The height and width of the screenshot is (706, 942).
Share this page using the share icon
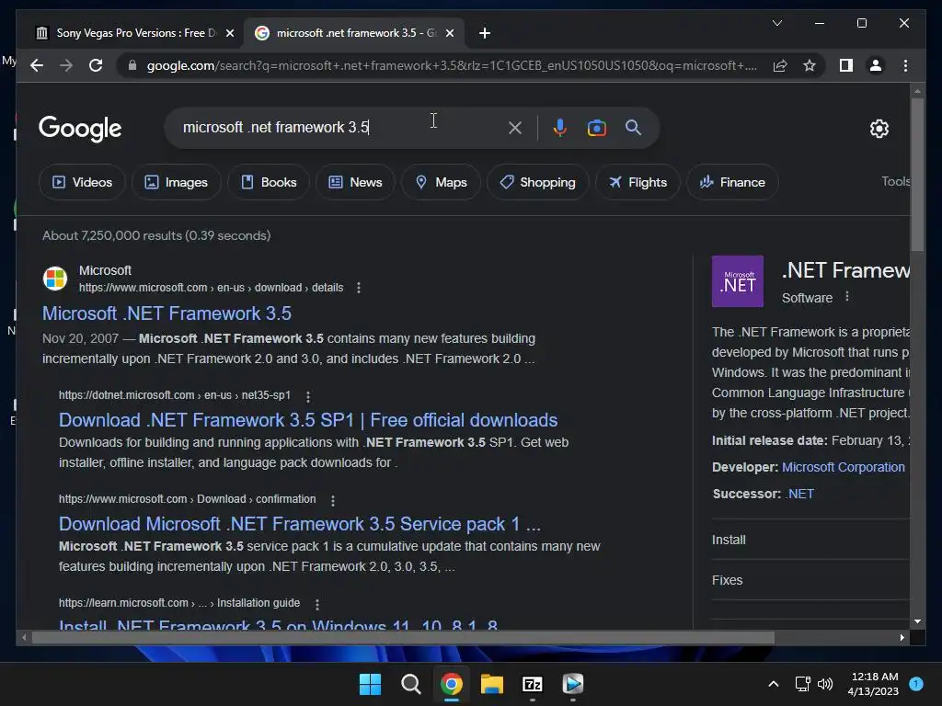(x=780, y=65)
